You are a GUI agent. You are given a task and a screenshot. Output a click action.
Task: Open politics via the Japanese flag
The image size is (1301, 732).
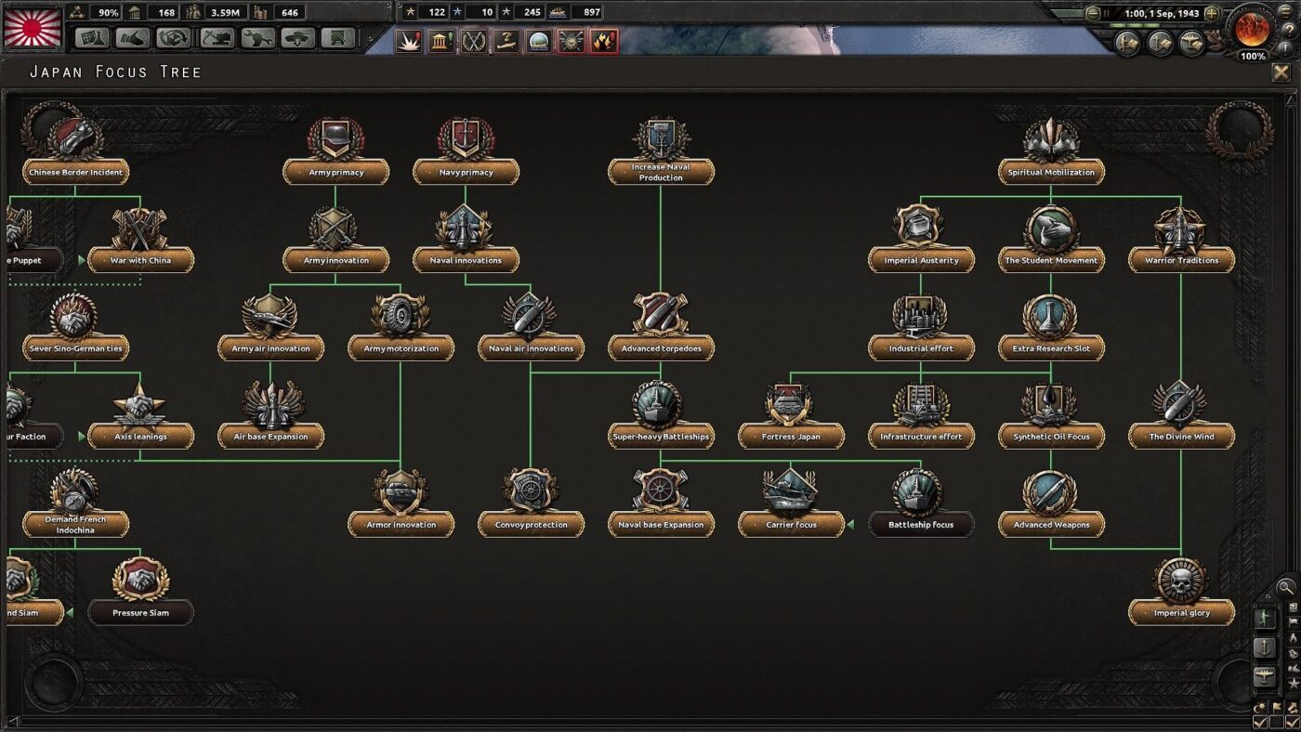pos(33,27)
